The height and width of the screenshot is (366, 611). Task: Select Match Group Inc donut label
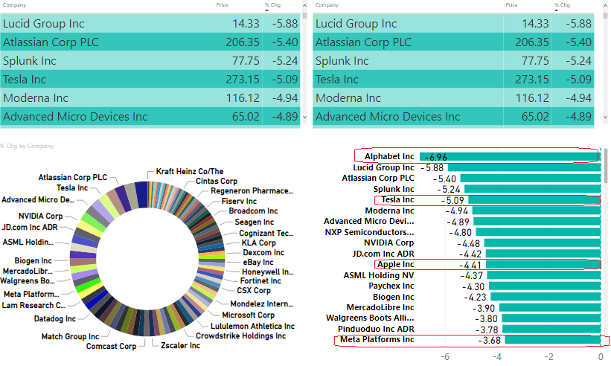(70, 336)
